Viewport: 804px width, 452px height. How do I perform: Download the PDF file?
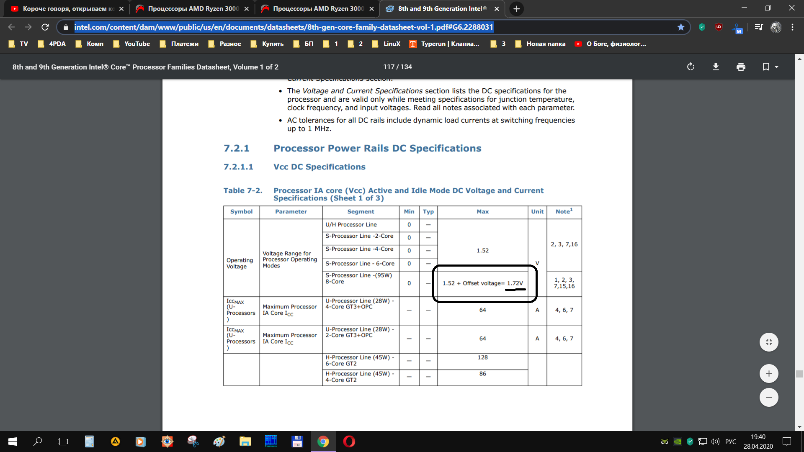point(716,67)
